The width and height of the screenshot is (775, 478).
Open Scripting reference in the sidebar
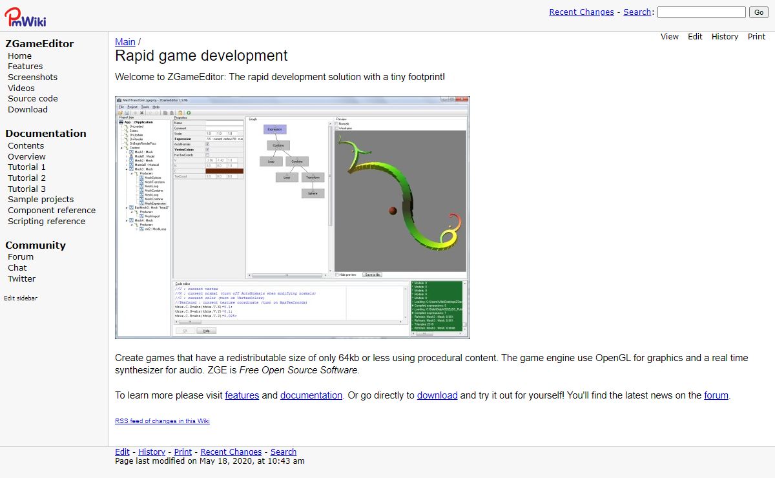tap(46, 222)
